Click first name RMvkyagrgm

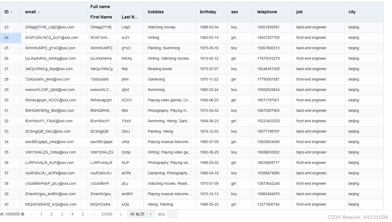tap(101, 100)
